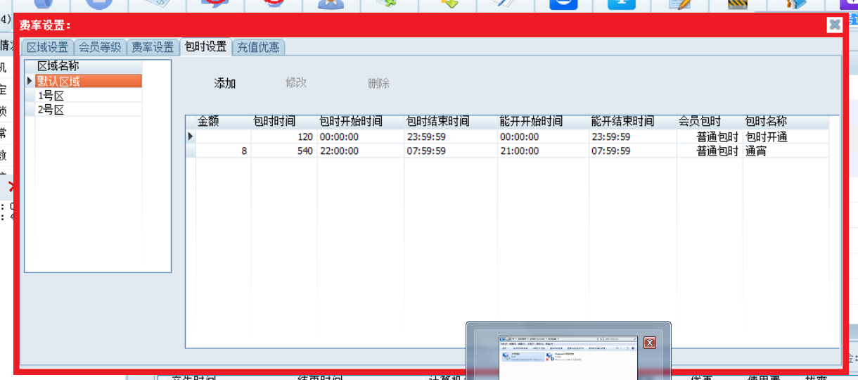The height and width of the screenshot is (380, 858).
Task: Select the 充值优惠 tab
Action: point(258,47)
